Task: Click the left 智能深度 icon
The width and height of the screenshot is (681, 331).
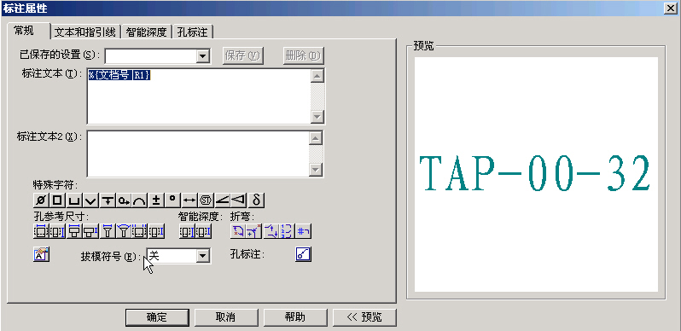Action: click(187, 231)
